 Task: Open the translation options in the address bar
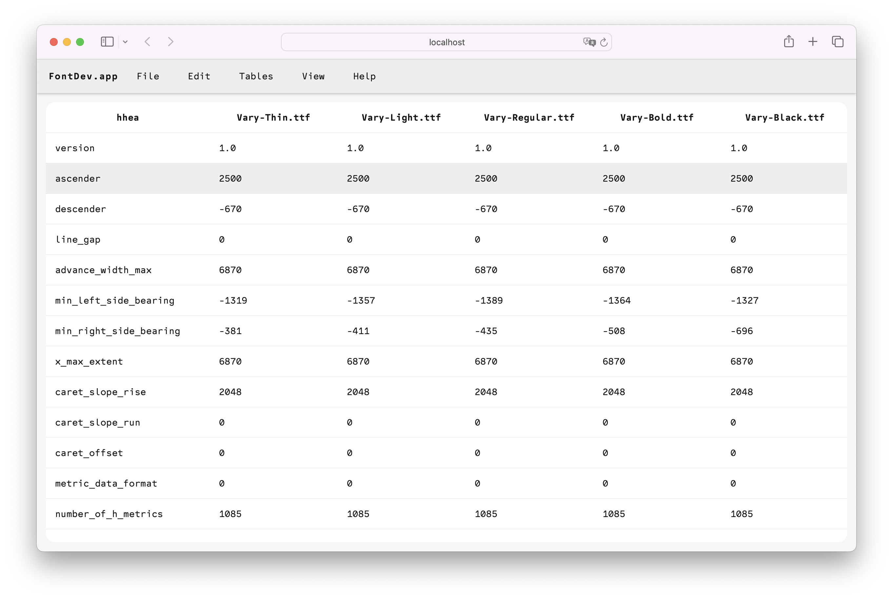pyautogui.click(x=589, y=42)
